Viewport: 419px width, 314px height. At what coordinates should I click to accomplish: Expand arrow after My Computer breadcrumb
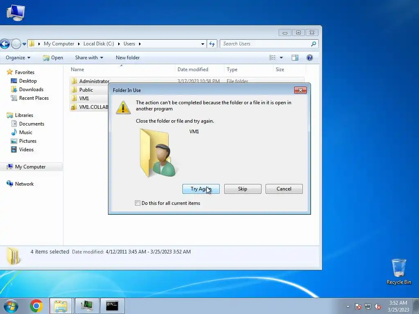click(79, 44)
